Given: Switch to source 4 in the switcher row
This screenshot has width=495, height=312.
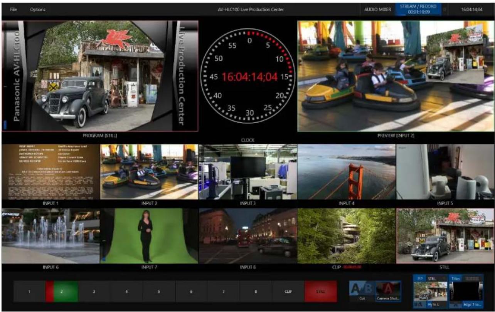Looking at the screenshot, I should coord(126,292).
